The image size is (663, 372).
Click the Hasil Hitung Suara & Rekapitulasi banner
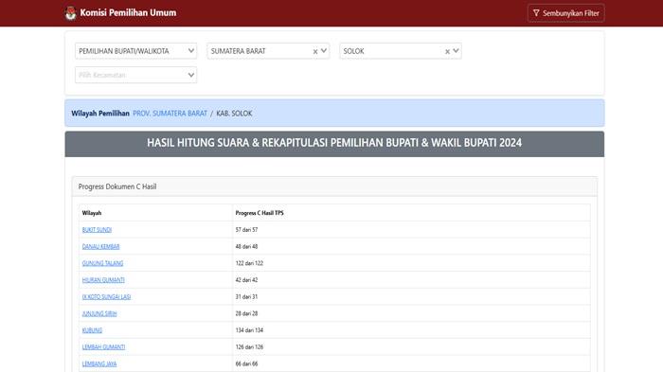click(x=334, y=144)
